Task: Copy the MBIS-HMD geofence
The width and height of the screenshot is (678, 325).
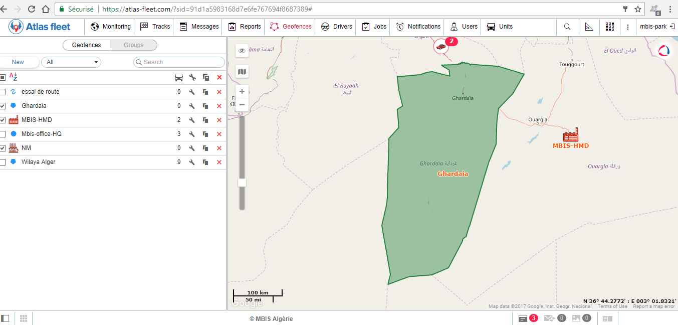Action: coord(205,120)
